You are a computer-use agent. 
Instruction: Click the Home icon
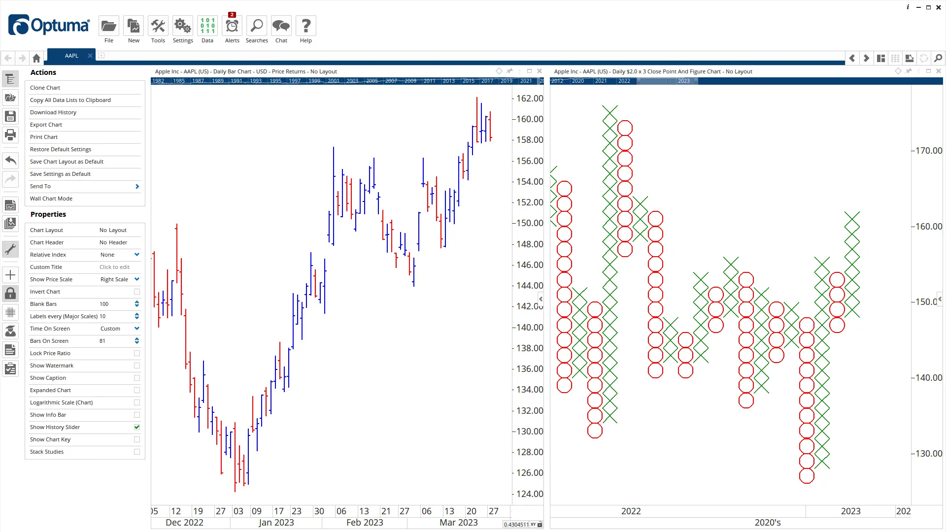(36, 58)
